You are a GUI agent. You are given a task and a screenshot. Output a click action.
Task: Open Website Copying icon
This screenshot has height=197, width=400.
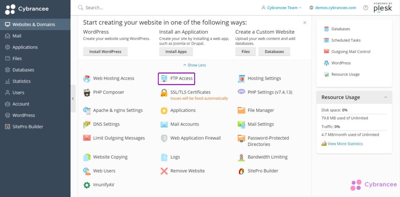coord(87,157)
